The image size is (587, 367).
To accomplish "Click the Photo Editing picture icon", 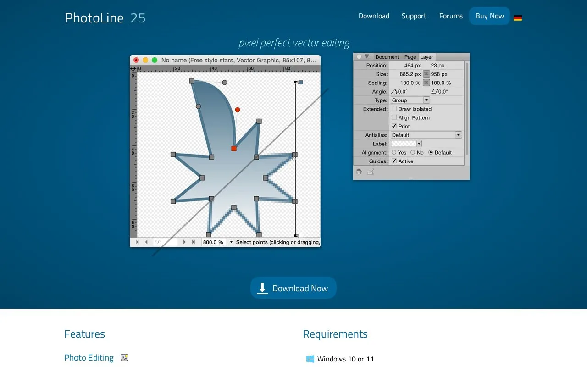I will (124, 357).
